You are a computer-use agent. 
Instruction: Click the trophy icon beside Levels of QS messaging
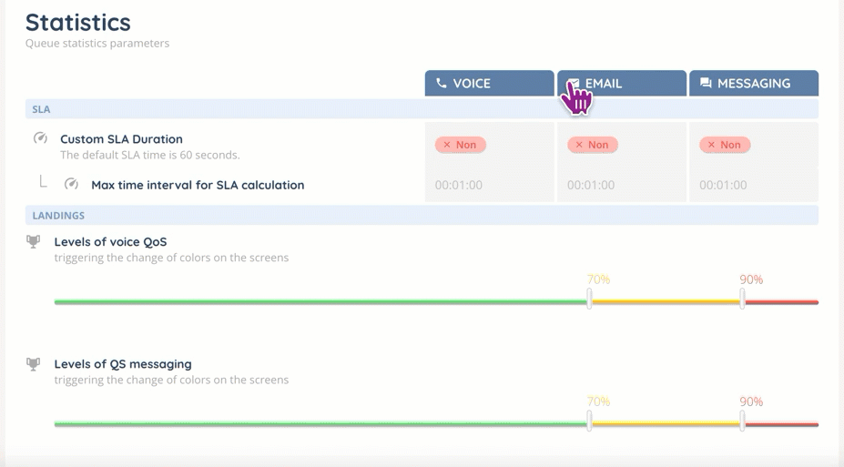(34, 364)
